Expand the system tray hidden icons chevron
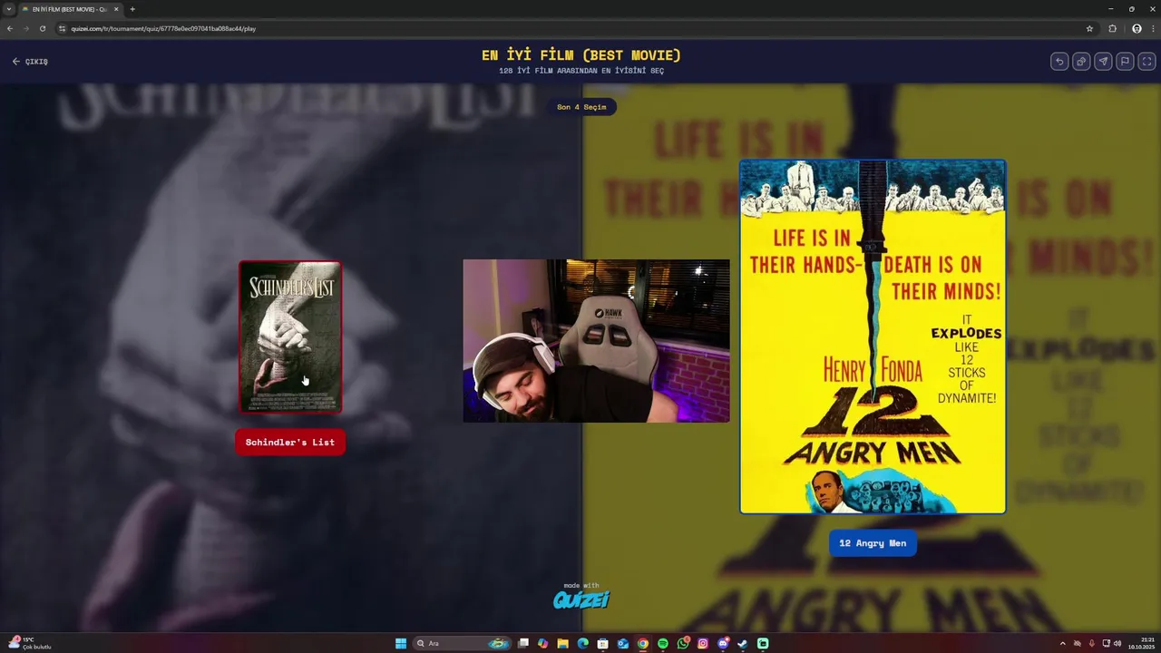Viewport: 1161px width, 653px height. click(1062, 643)
